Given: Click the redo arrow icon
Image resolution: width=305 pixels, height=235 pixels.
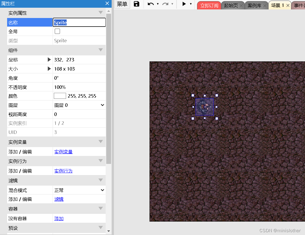Looking at the screenshot, I should click(x=165, y=4).
